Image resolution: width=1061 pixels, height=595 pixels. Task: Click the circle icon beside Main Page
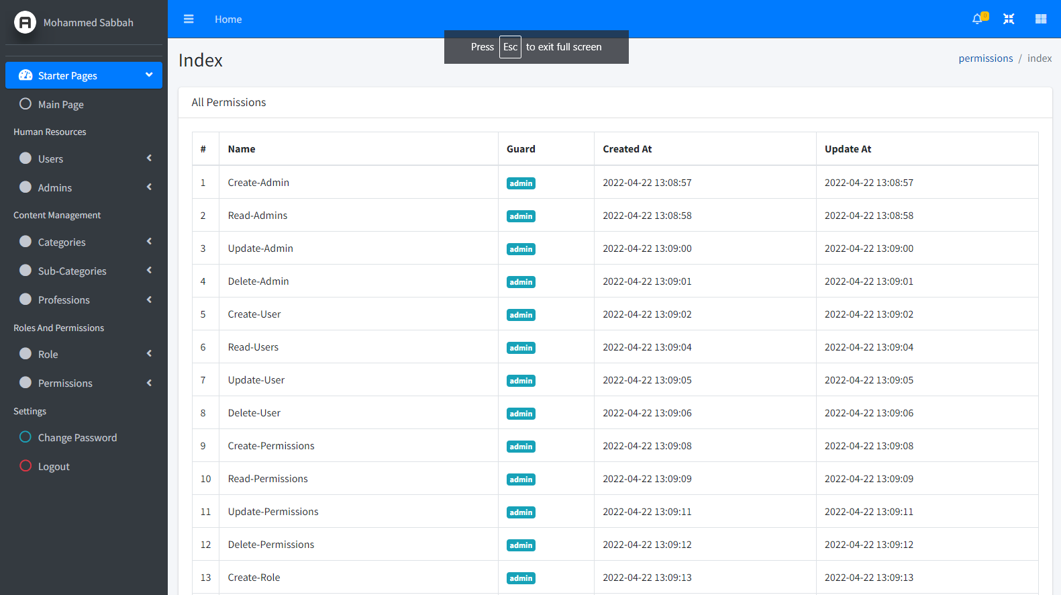pyautogui.click(x=26, y=104)
